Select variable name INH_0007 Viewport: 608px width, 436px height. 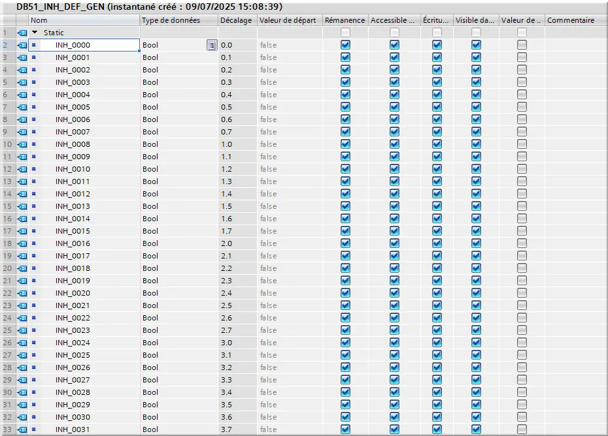point(73,132)
